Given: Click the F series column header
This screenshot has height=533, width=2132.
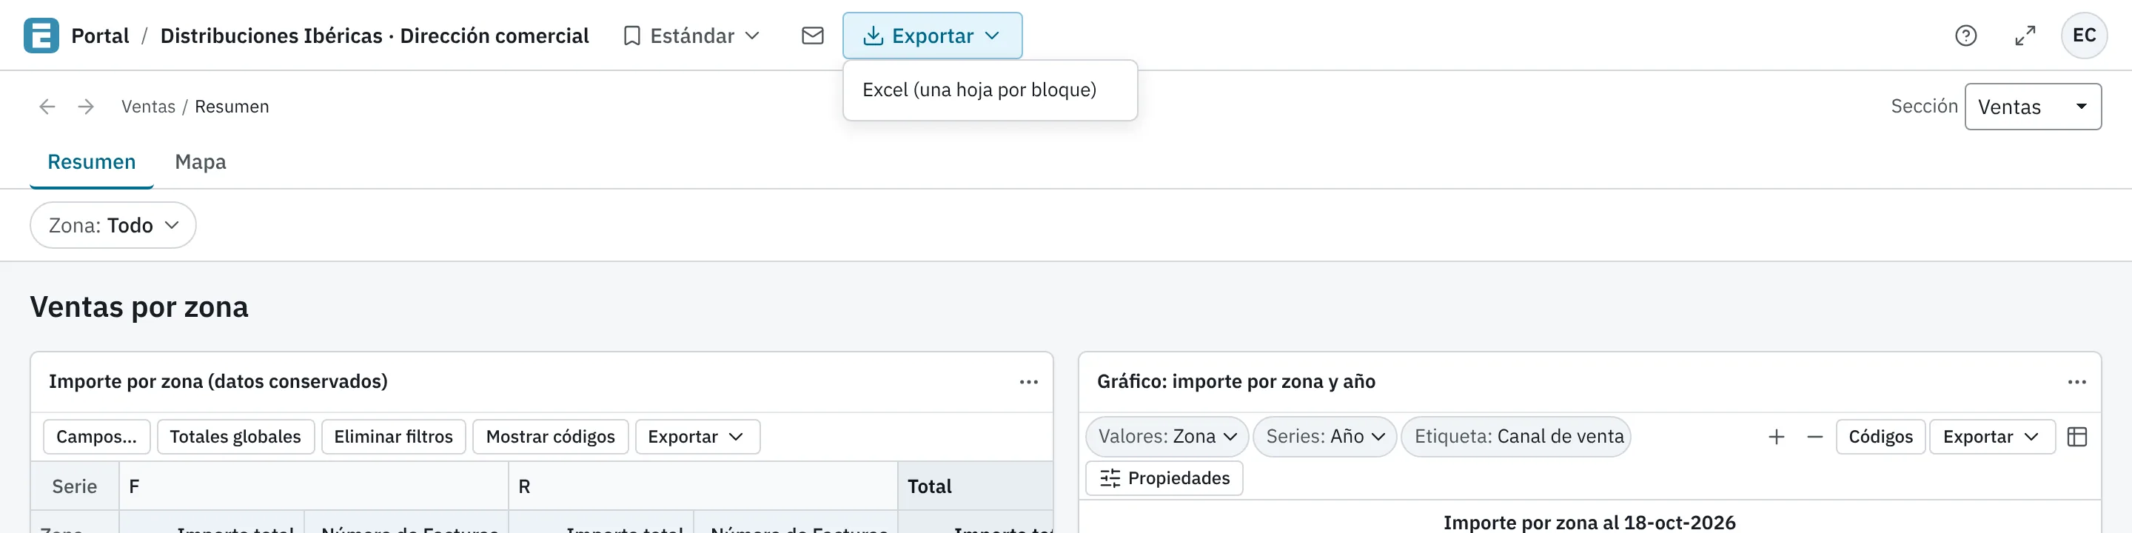Looking at the screenshot, I should pyautogui.click(x=314, y=486).
